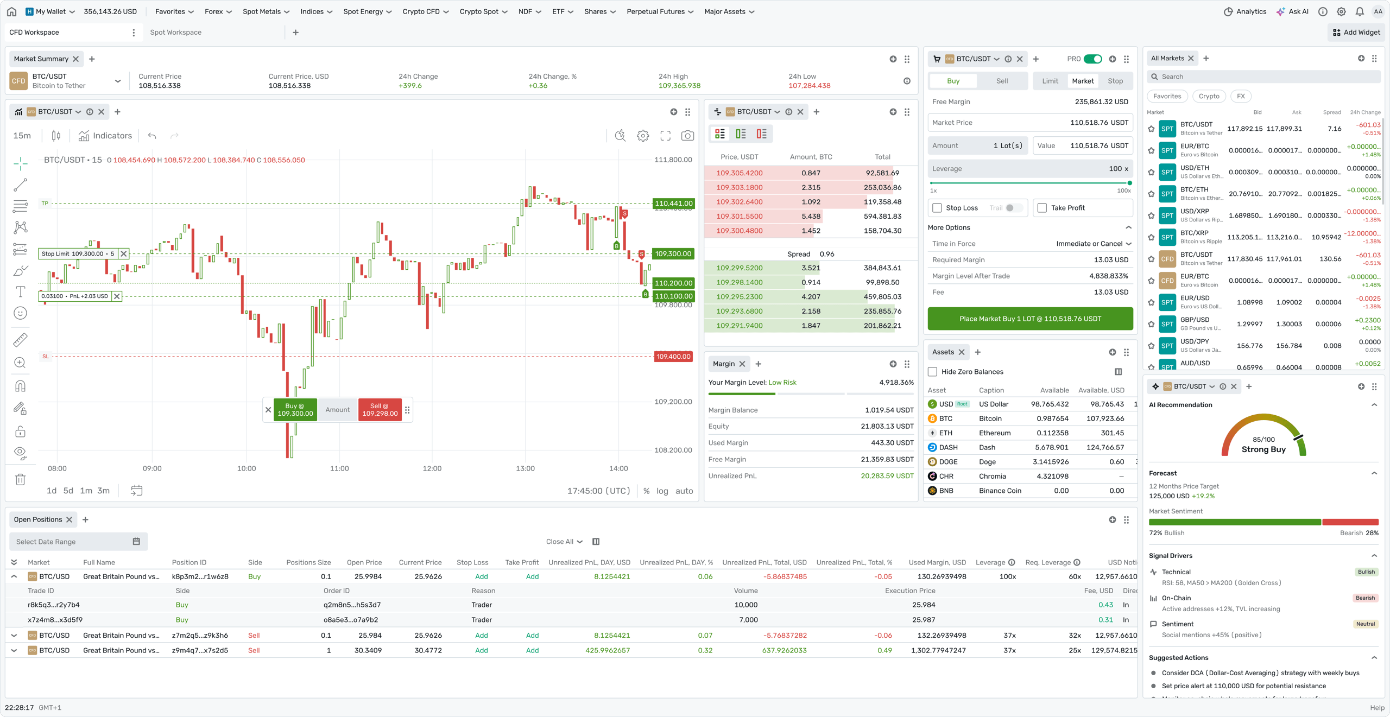Open Time in Force dropdown

click(1094, 244)
